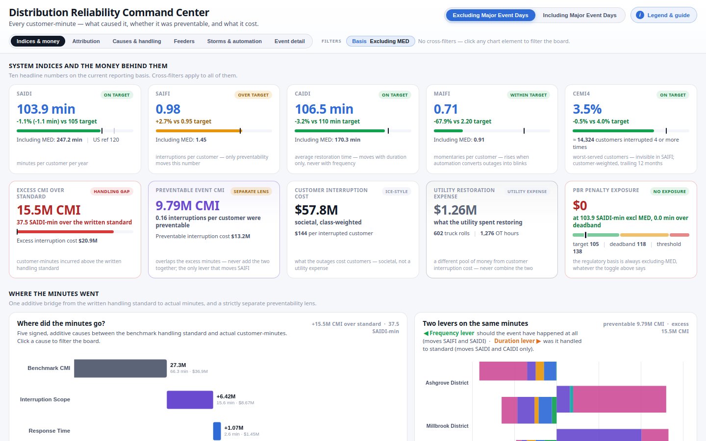Click the +6.42M interruption scope value
The image size is (706, 441).
(226, 396)
